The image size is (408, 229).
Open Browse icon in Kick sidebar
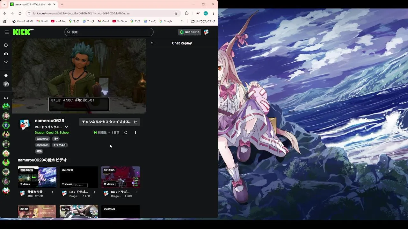(x=6, y=54)
